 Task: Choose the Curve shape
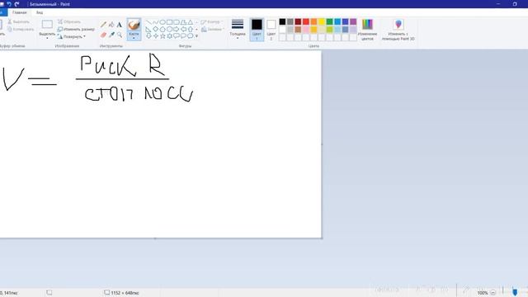156,22
